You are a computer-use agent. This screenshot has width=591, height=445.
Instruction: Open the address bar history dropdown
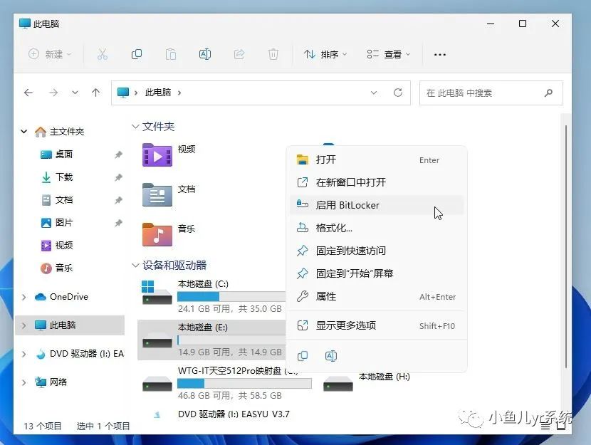click(374, 93)
